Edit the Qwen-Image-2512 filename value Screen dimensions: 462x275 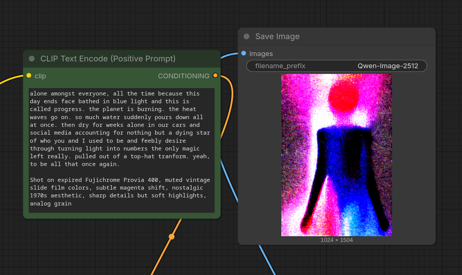[x=388, y=66]
